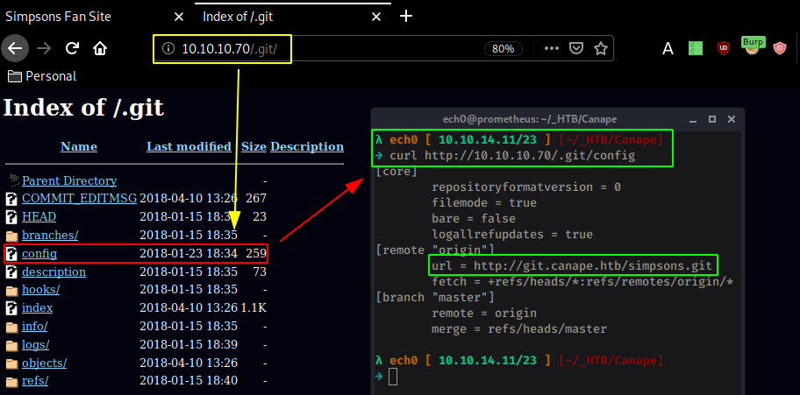Viewport: 800px width, 395px height.
Task: Open the browser home page
Action: pos(100,48)
